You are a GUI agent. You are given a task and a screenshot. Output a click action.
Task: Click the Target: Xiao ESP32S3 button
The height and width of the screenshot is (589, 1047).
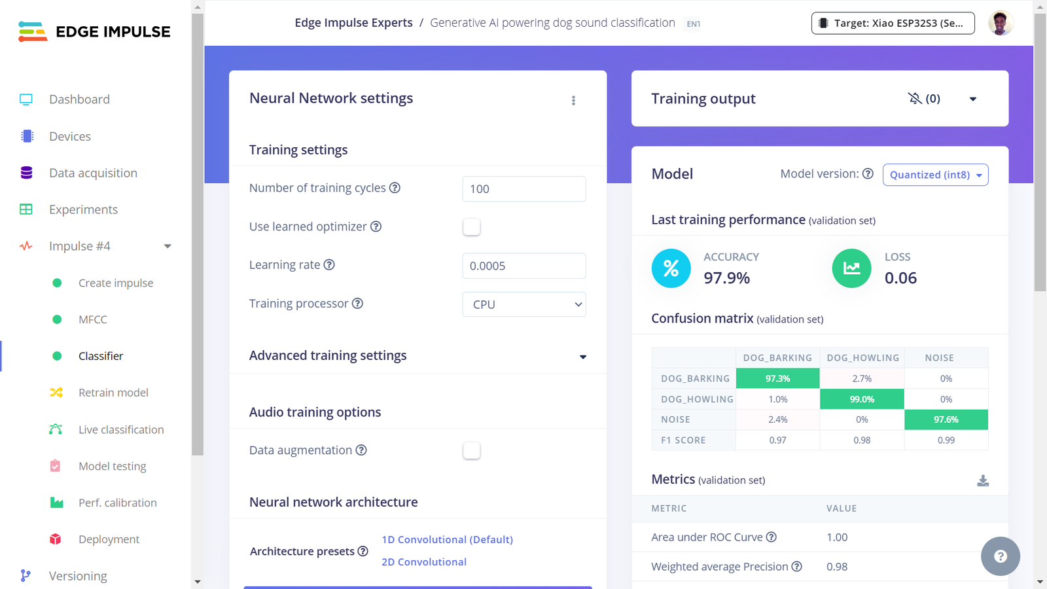pyautogui.click(x=893, y=23)
